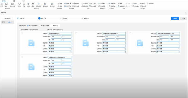Viewport: 188px width, 98px height.
Task: Click the + 新建任务 new task button
Action: tap(8, 18)
